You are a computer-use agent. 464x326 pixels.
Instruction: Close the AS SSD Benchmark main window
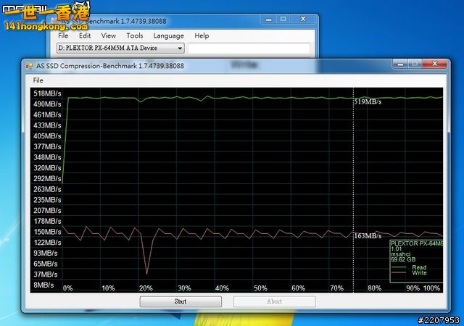click(x=304, y=19)
